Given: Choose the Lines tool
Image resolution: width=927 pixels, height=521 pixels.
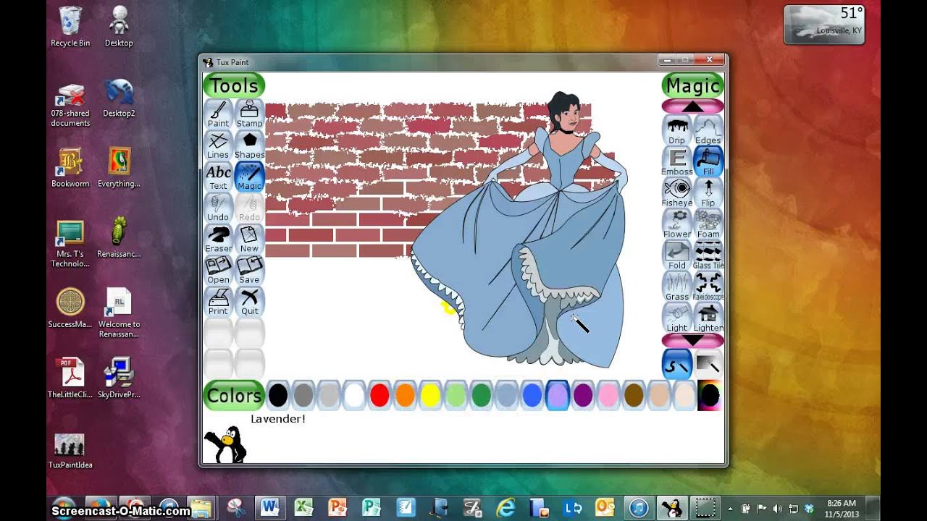Looking at the screenshot, I should 218,145.
